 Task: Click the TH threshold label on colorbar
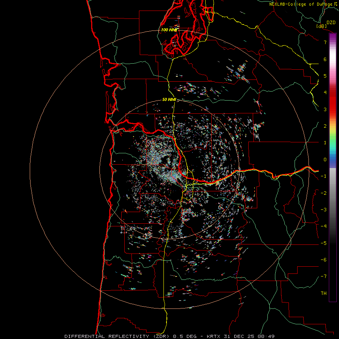coord(324,293)
